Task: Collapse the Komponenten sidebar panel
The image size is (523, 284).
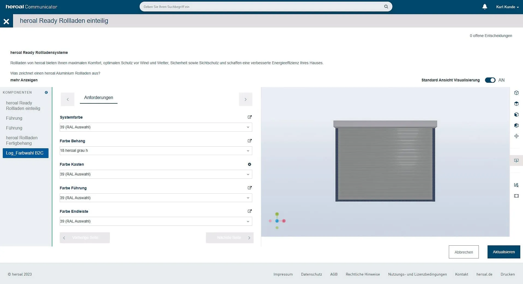Action: 46,92
